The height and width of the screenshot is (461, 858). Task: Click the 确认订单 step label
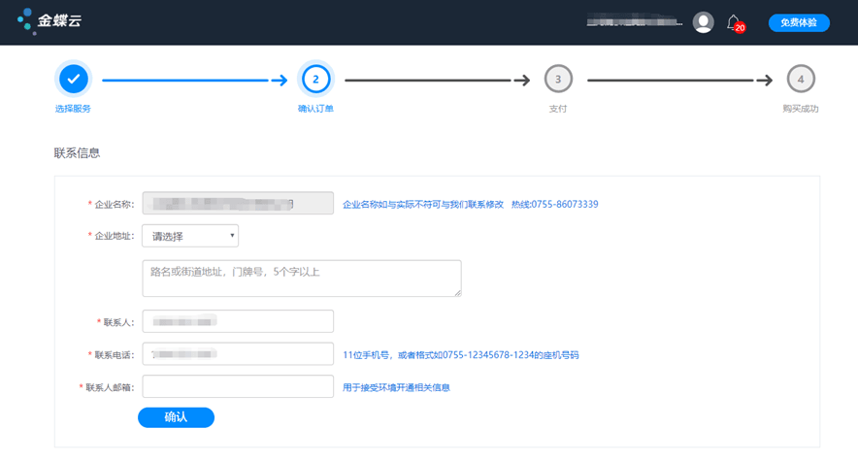315,109
